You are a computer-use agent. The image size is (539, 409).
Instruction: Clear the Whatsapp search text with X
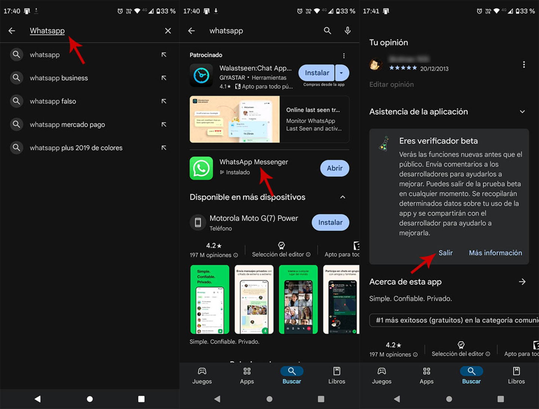[x=168, y=31]
